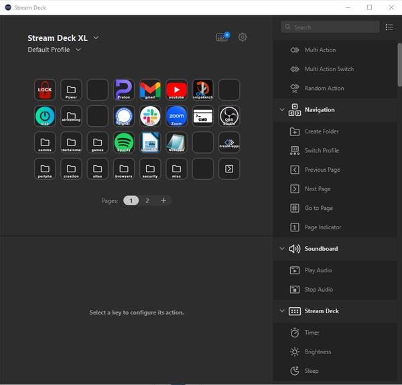Image resolution: width=402 pixels, height=385 pixels.
Task: Select the OBS Studio key
Action: point(229,115)
